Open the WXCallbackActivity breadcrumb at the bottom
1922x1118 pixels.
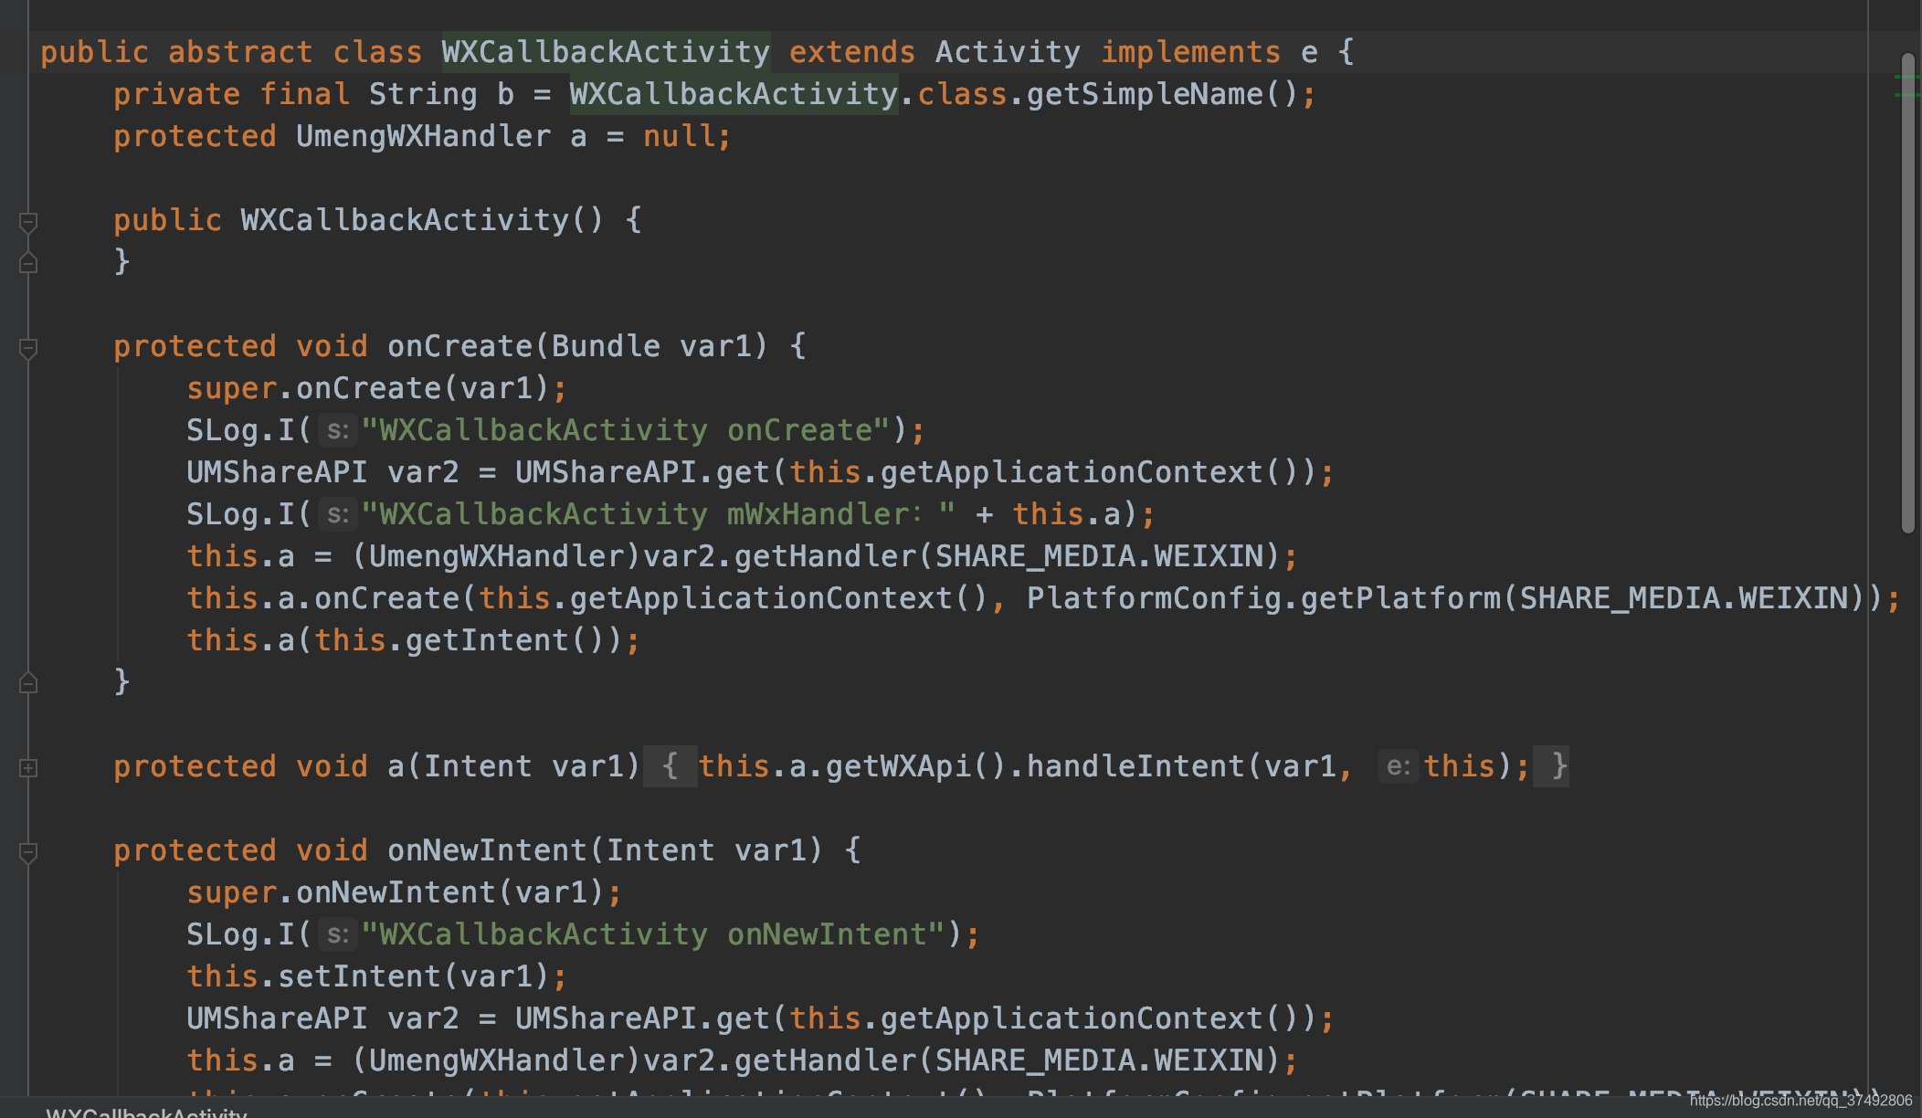pos(146,1112)
